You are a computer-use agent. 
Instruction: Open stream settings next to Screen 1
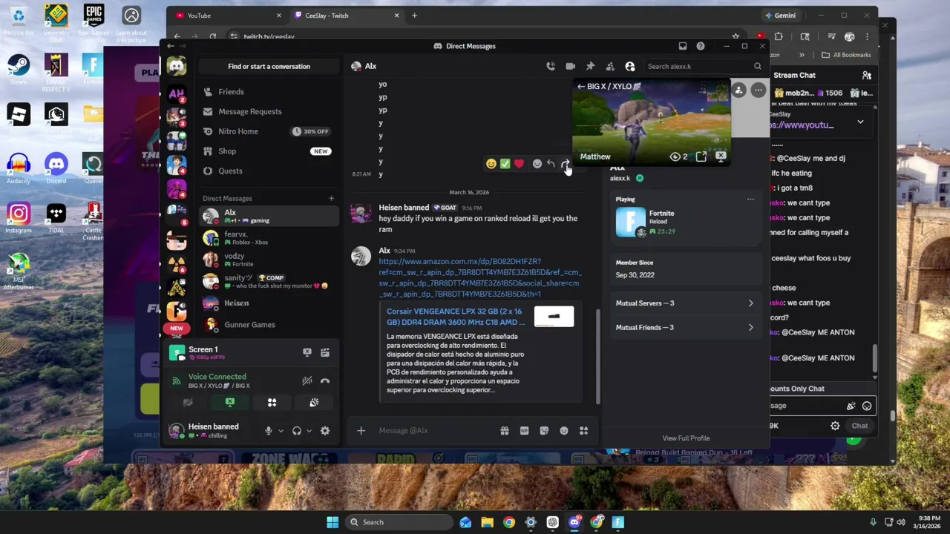pos(325,352)
